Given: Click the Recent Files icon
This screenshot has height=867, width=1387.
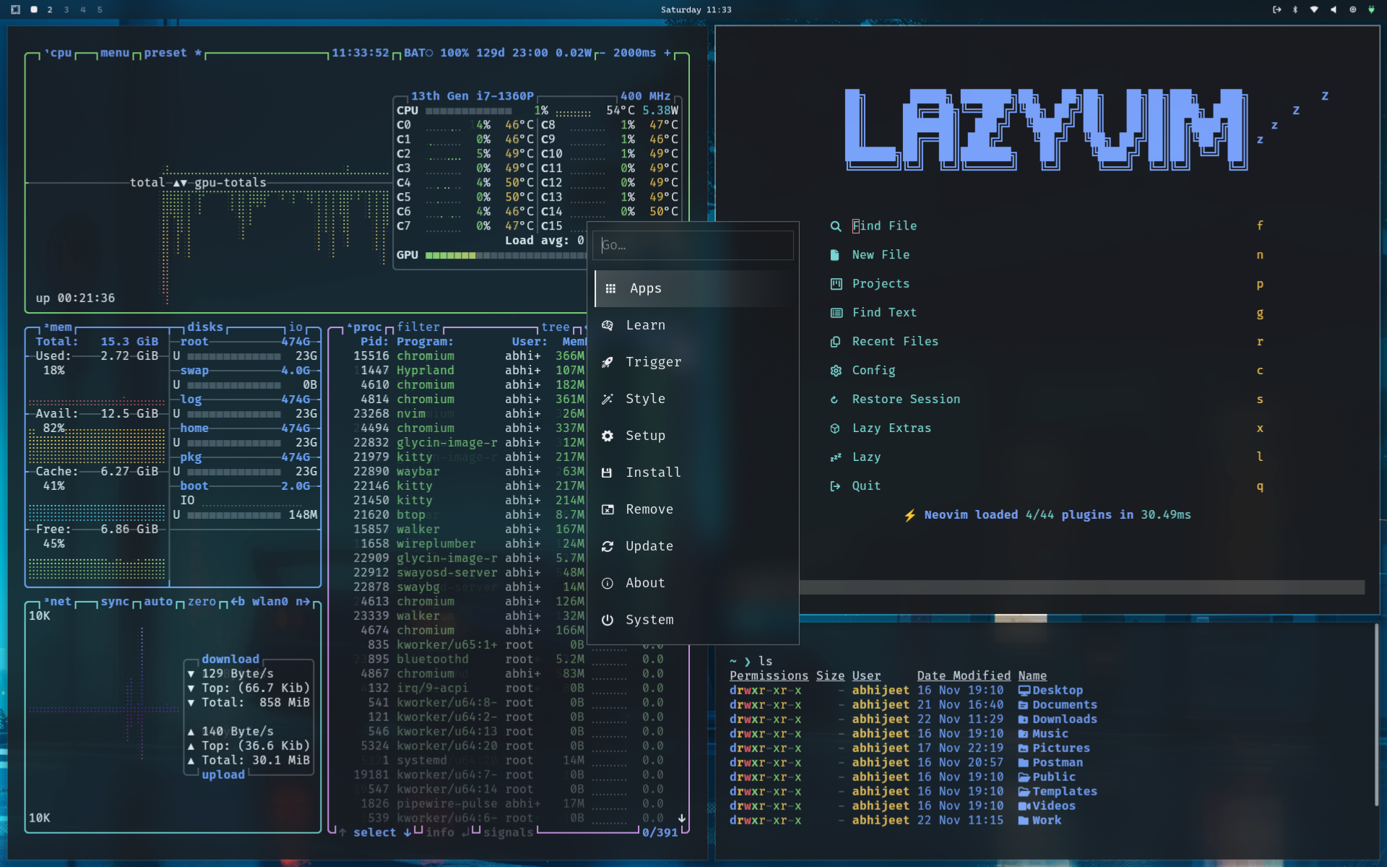Looking at the screenshot, I should click(x=835, y=342).
